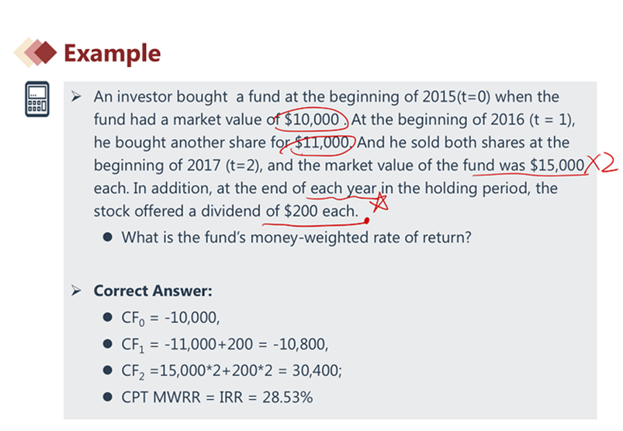
Task: Click the arrow bullet before 'Correct Answer:'
Action: point(77,291)
